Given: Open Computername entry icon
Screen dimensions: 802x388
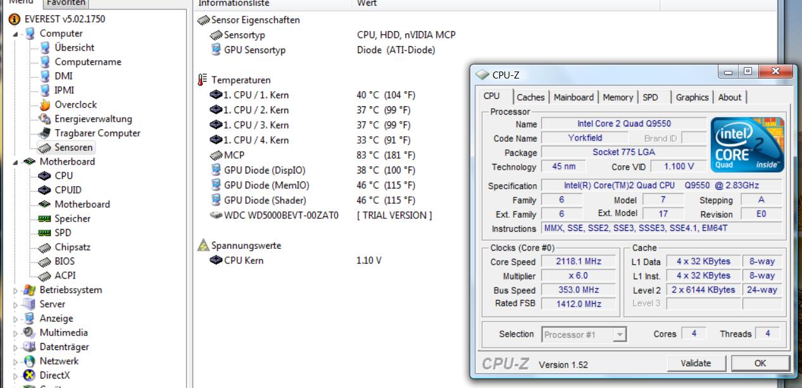Looking at the screenshot, I should (x=45, y=62).
